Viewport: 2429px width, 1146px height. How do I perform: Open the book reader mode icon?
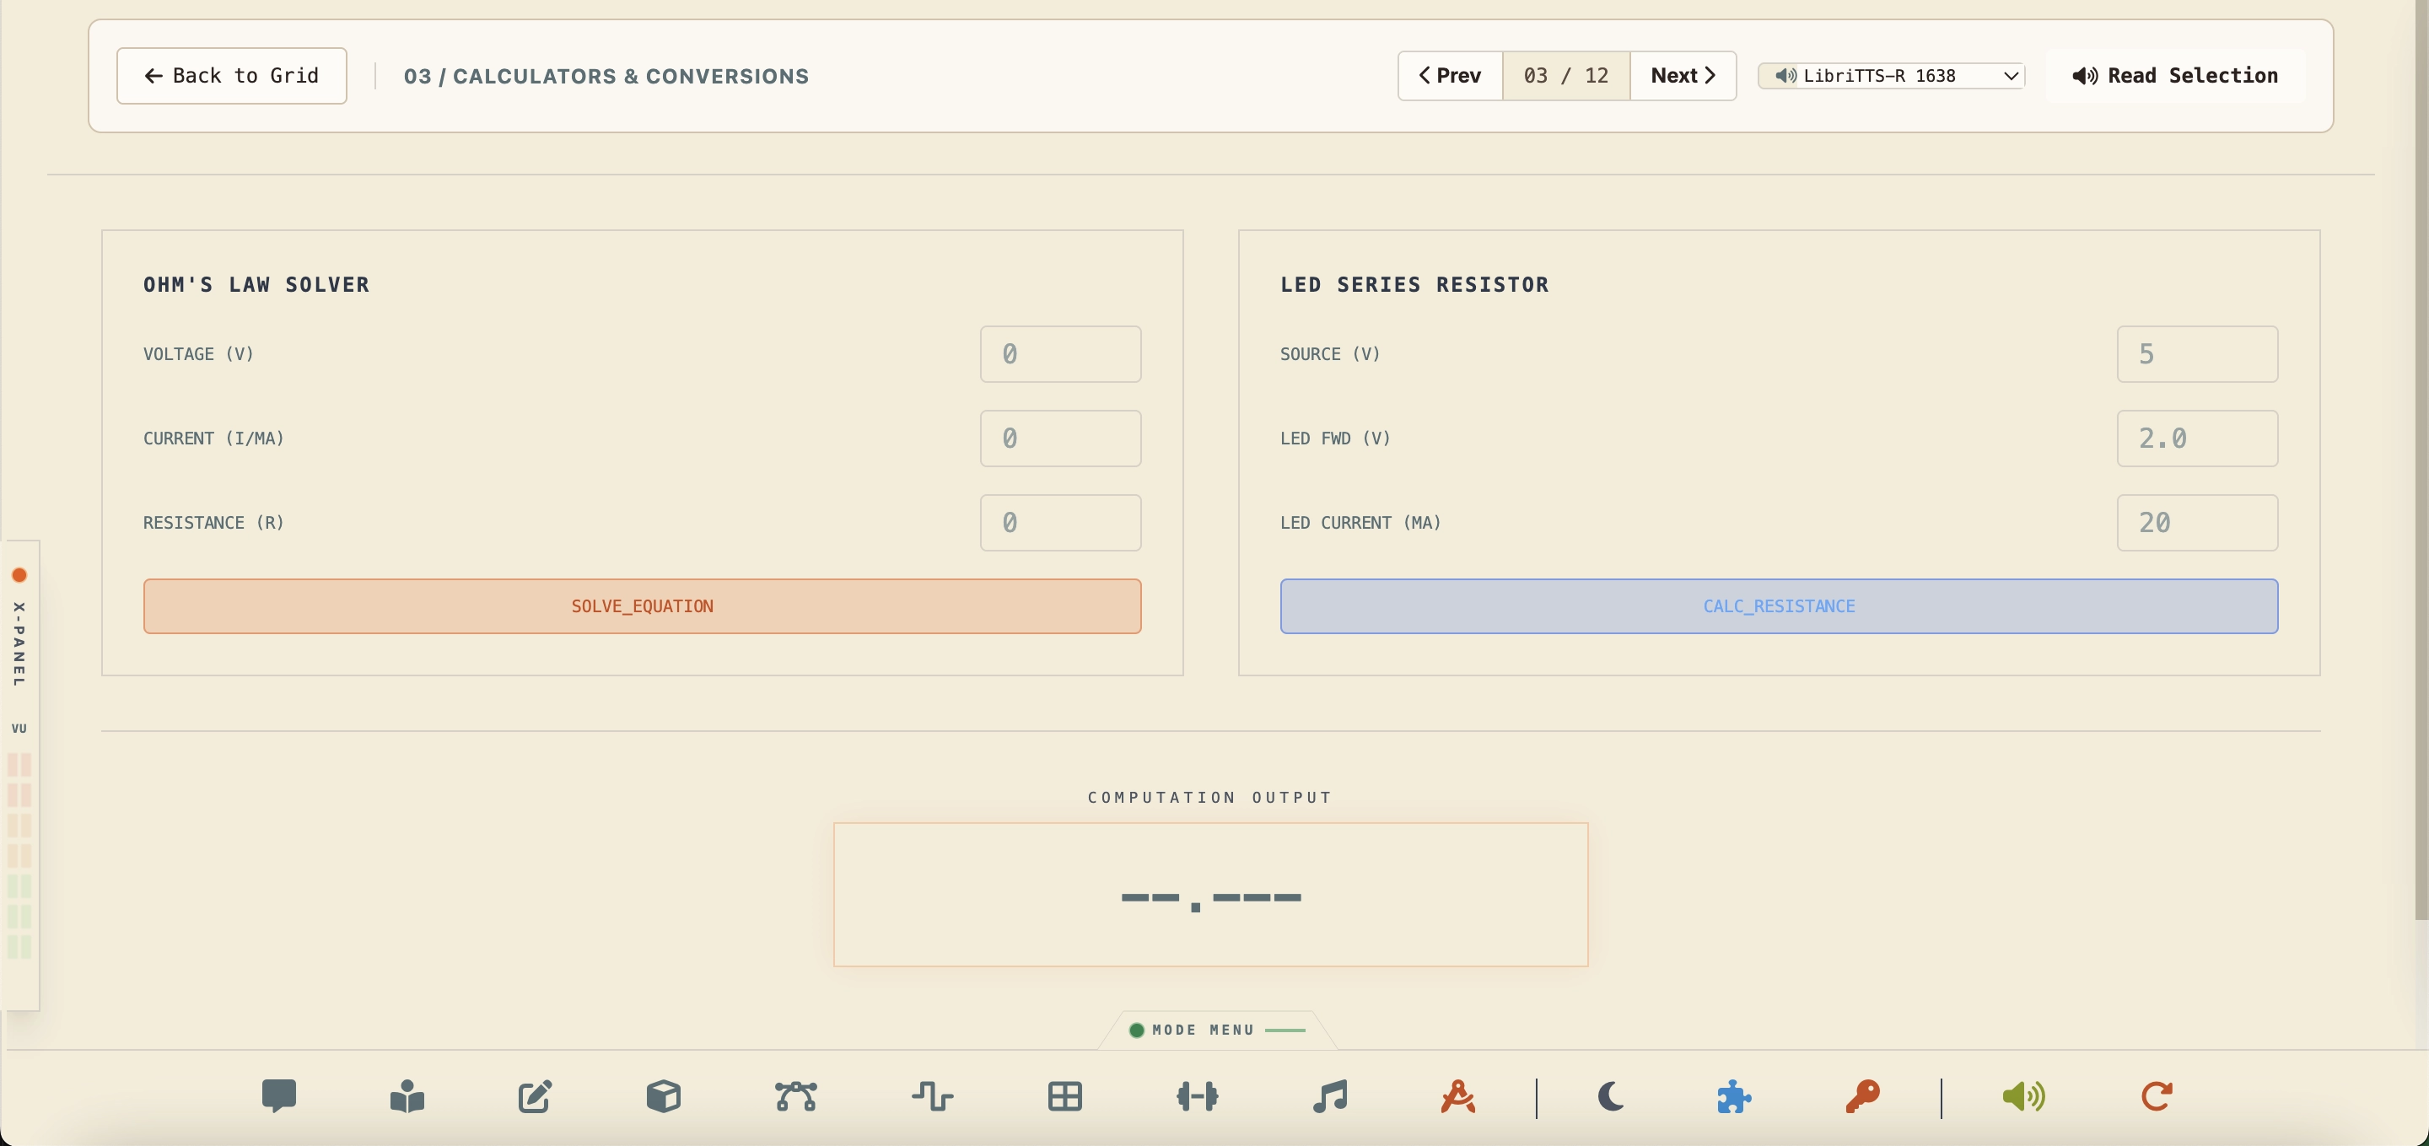(x=407, y=1096)
